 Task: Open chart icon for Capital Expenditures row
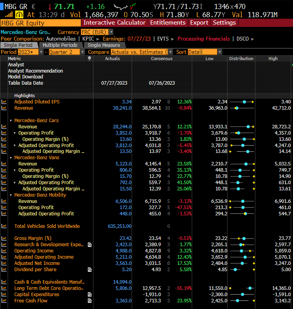tap(4, 295)
